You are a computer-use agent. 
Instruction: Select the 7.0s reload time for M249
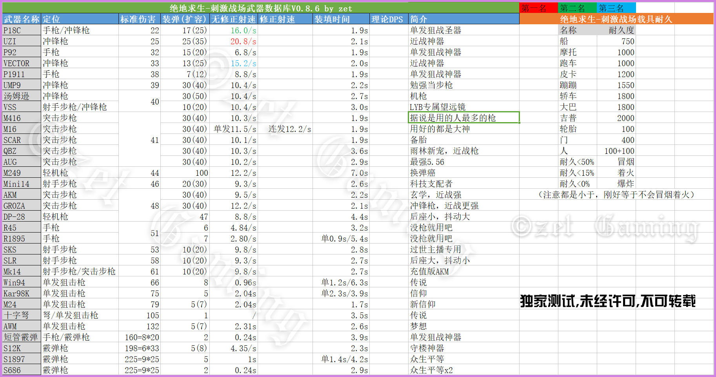click(x=341, y=173)
